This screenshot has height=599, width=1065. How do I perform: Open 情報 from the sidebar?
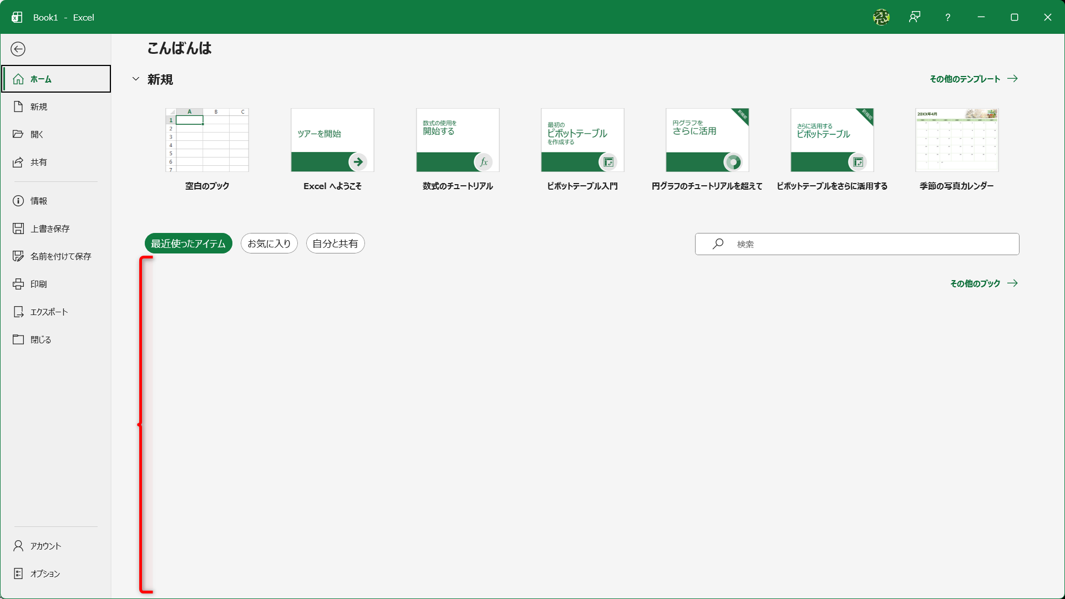(40, 201)
